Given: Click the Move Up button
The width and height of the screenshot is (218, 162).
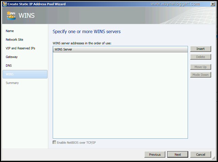Looking at the screenshot, I should (200, 67).
